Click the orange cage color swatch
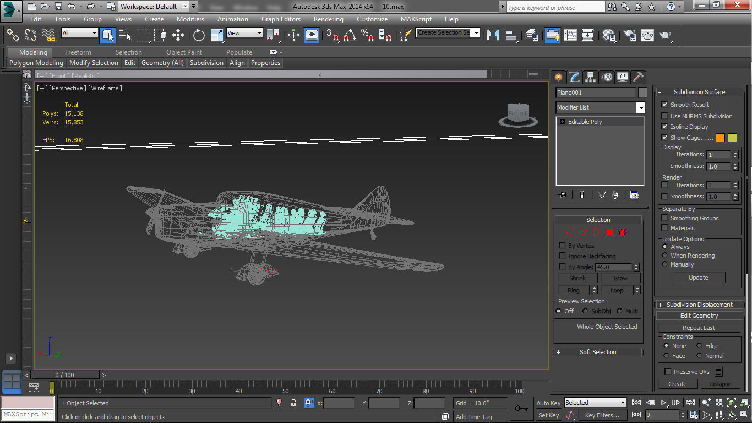This screenshot has width=752, height=423. click(720, 138)
